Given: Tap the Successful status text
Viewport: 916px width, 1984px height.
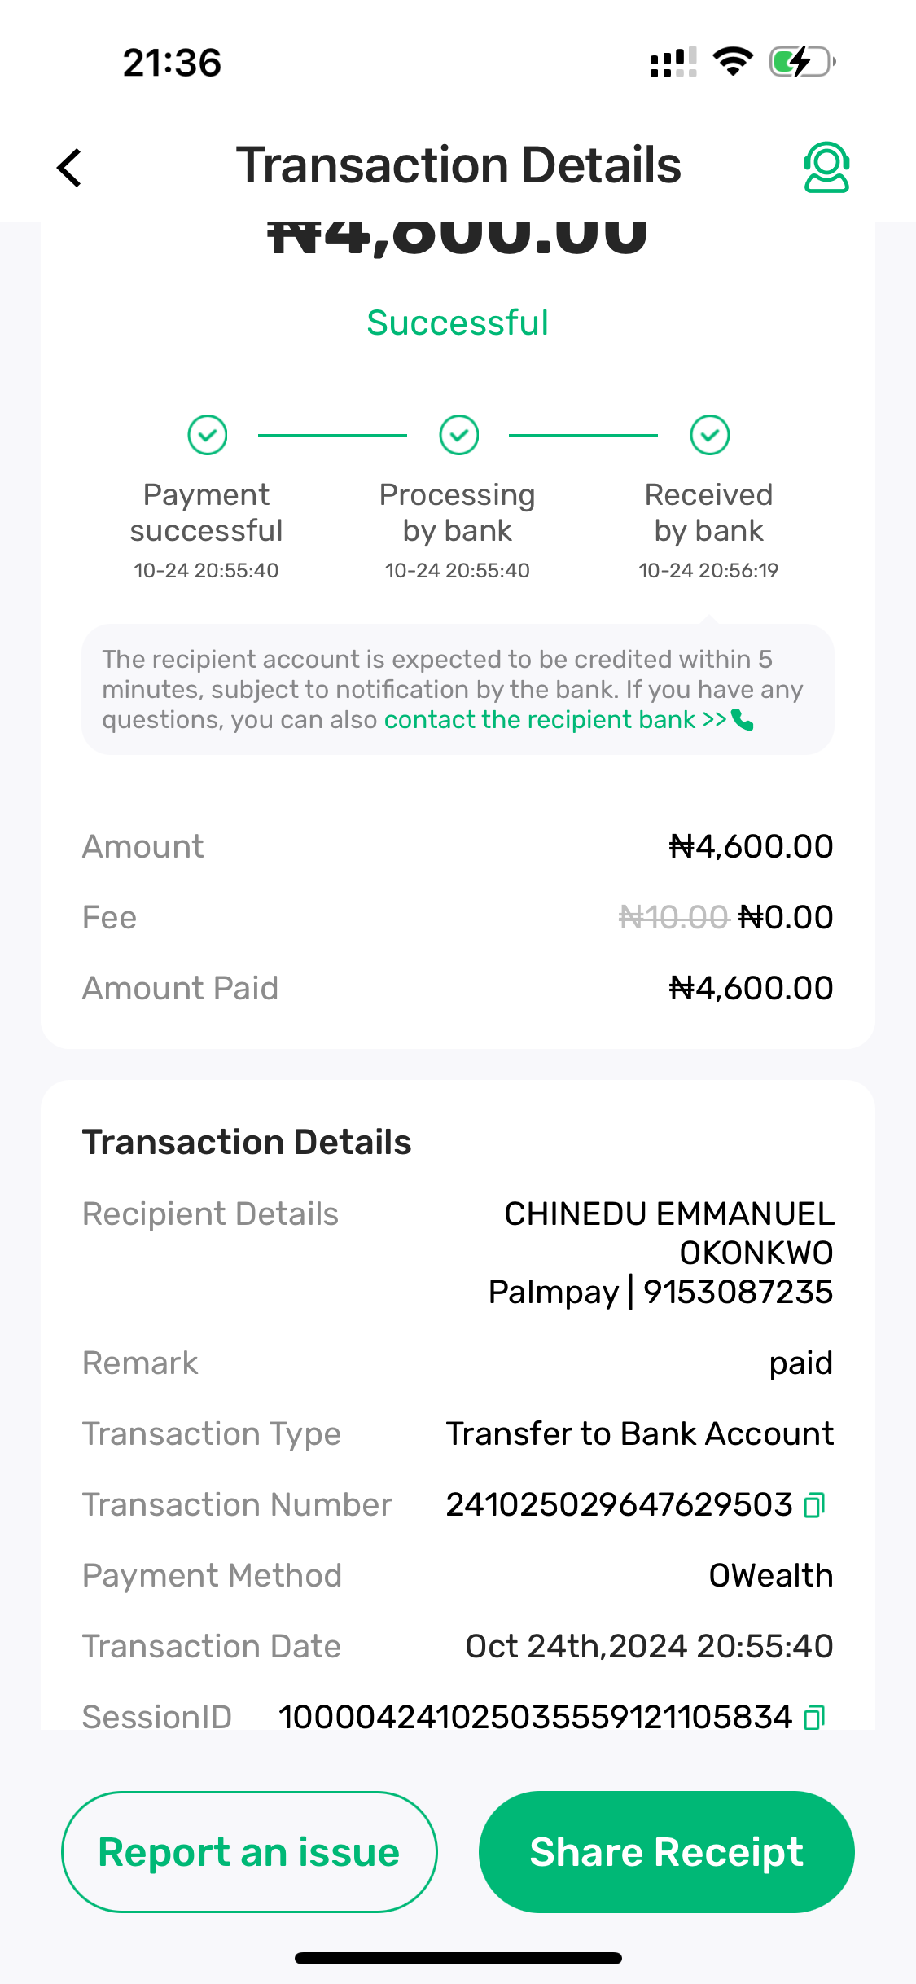Looking at the screenshot, I should (x=458, y=323).
